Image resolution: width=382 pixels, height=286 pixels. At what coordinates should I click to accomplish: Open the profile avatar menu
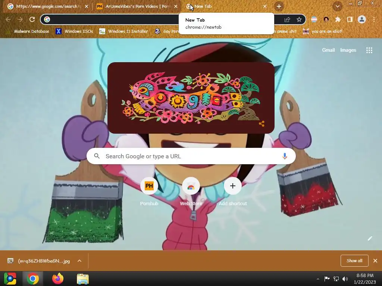click(362, 19)
